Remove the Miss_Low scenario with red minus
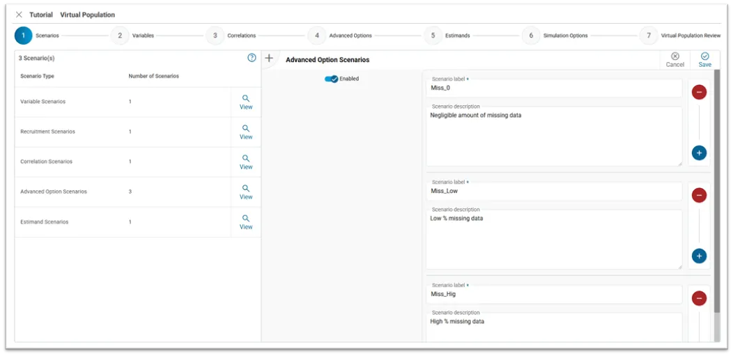The width and height of the screenshot is (733, 356). (x=699, y=195)
